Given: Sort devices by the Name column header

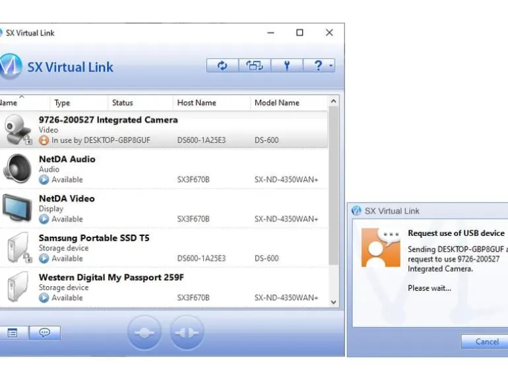Looking at the screenshot, I should (x=24, y=103).
